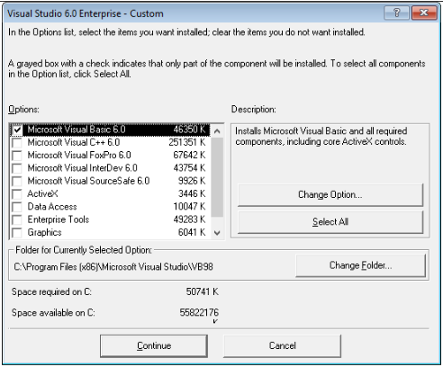Tick the Microsoft Visual InterDev 6.0 checkbox
Screen dimensions: 443x367
coord(17,168)
